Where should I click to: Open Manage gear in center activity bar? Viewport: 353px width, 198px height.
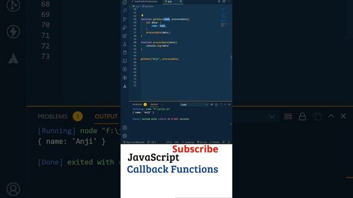125,136
